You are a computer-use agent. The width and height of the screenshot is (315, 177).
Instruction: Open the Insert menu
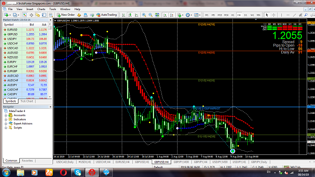[x=30, y=9]
